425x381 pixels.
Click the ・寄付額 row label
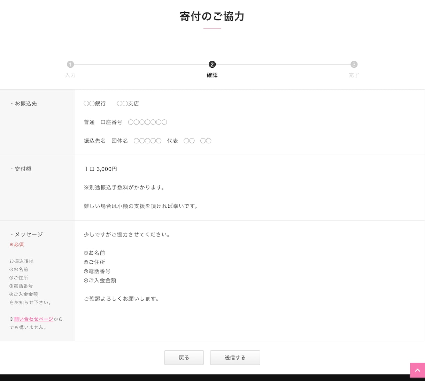click(20, 169)
